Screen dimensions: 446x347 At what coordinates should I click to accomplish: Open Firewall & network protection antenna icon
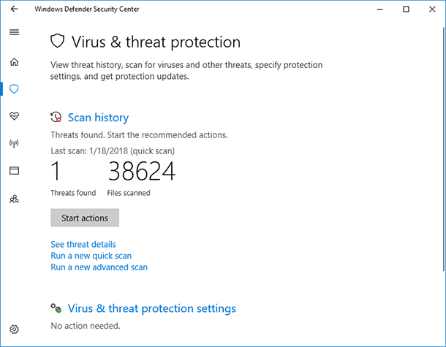click(x=14, y=143)
